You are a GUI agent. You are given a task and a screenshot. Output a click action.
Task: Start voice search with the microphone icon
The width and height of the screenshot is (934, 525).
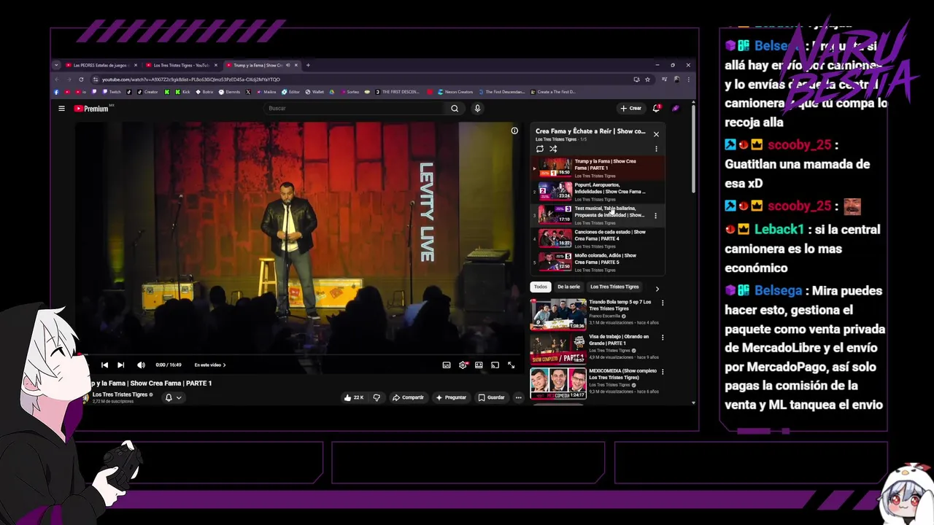pos(477,109)
